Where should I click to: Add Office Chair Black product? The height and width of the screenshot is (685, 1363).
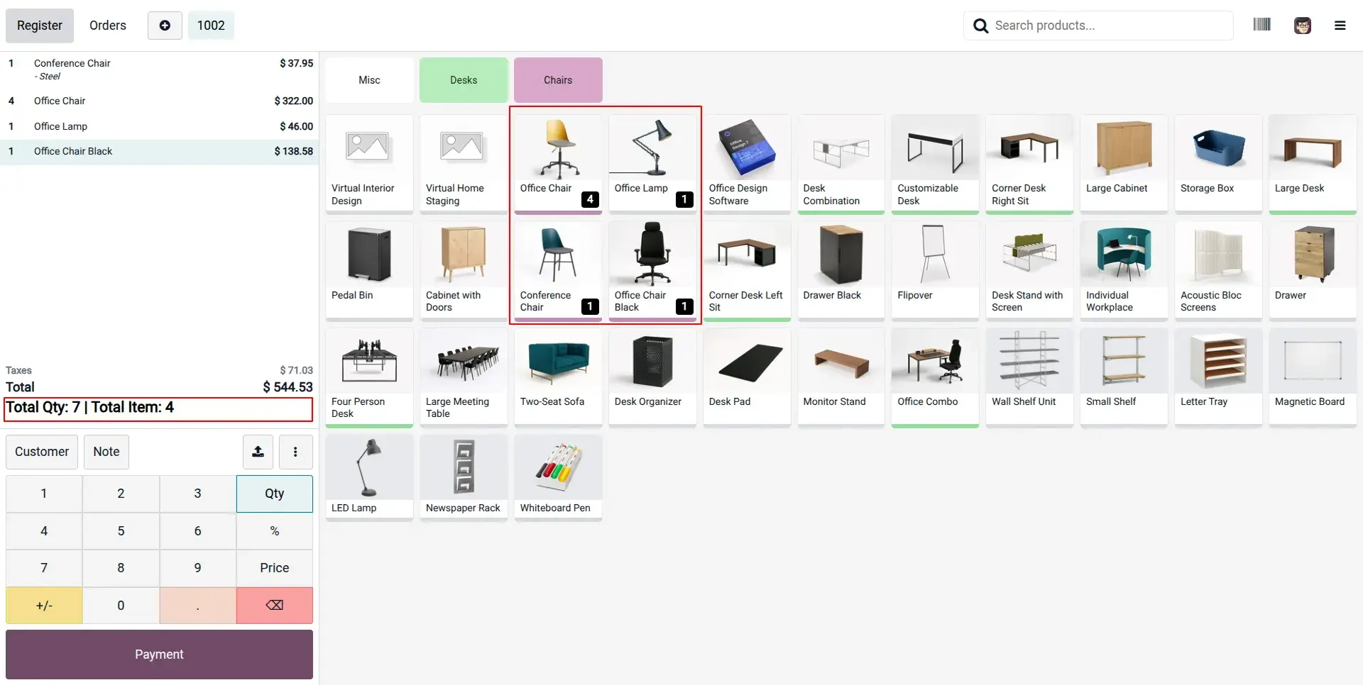(652, 271)
